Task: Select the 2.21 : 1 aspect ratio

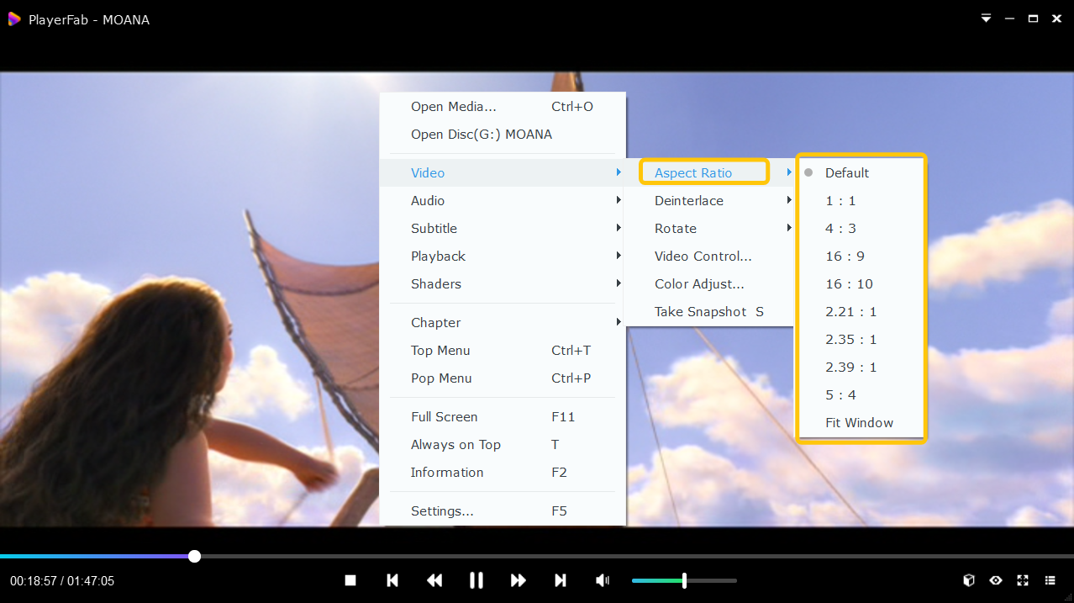Action: pos(861,311)
